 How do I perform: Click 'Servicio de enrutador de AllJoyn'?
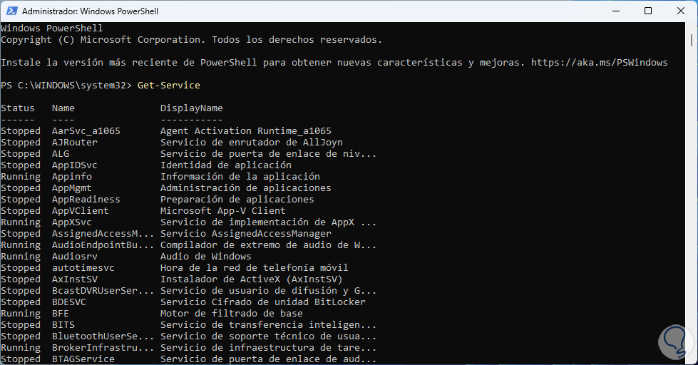252,143
